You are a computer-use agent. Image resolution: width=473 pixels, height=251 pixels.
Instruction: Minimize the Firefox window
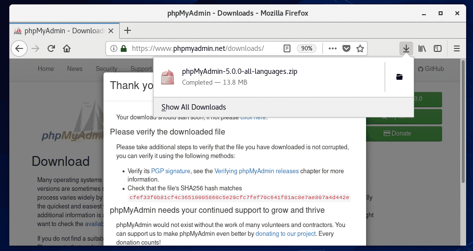point(424,13)
